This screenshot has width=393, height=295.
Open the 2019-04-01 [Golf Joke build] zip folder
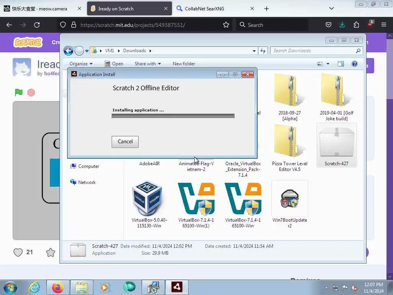coord(336,98)
